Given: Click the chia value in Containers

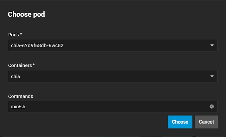Looking at the screenshot, I should point(16,76).
